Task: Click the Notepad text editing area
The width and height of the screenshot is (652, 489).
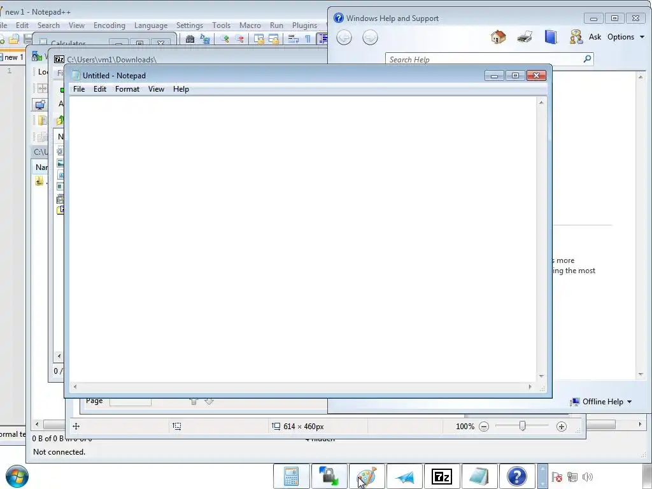Action: [x=302, y=239]
